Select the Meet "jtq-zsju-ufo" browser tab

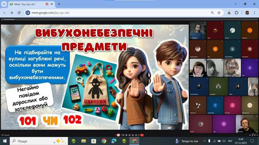tap(28, 4)
